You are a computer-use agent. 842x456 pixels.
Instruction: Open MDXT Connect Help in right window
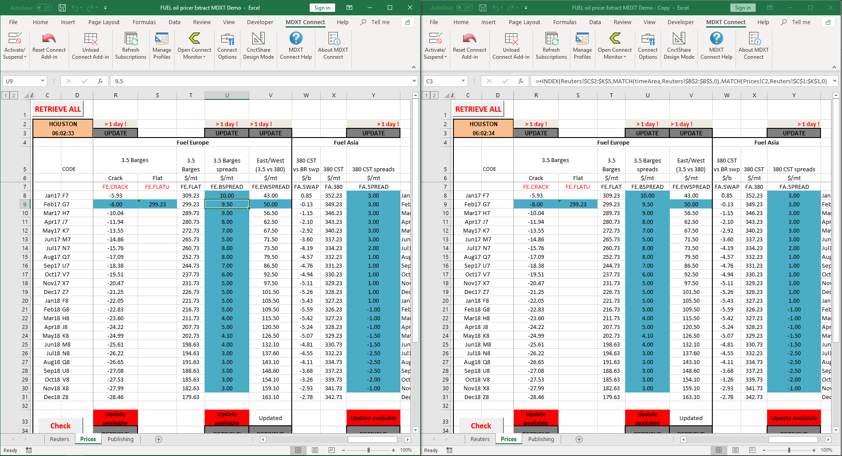[716, 46]
